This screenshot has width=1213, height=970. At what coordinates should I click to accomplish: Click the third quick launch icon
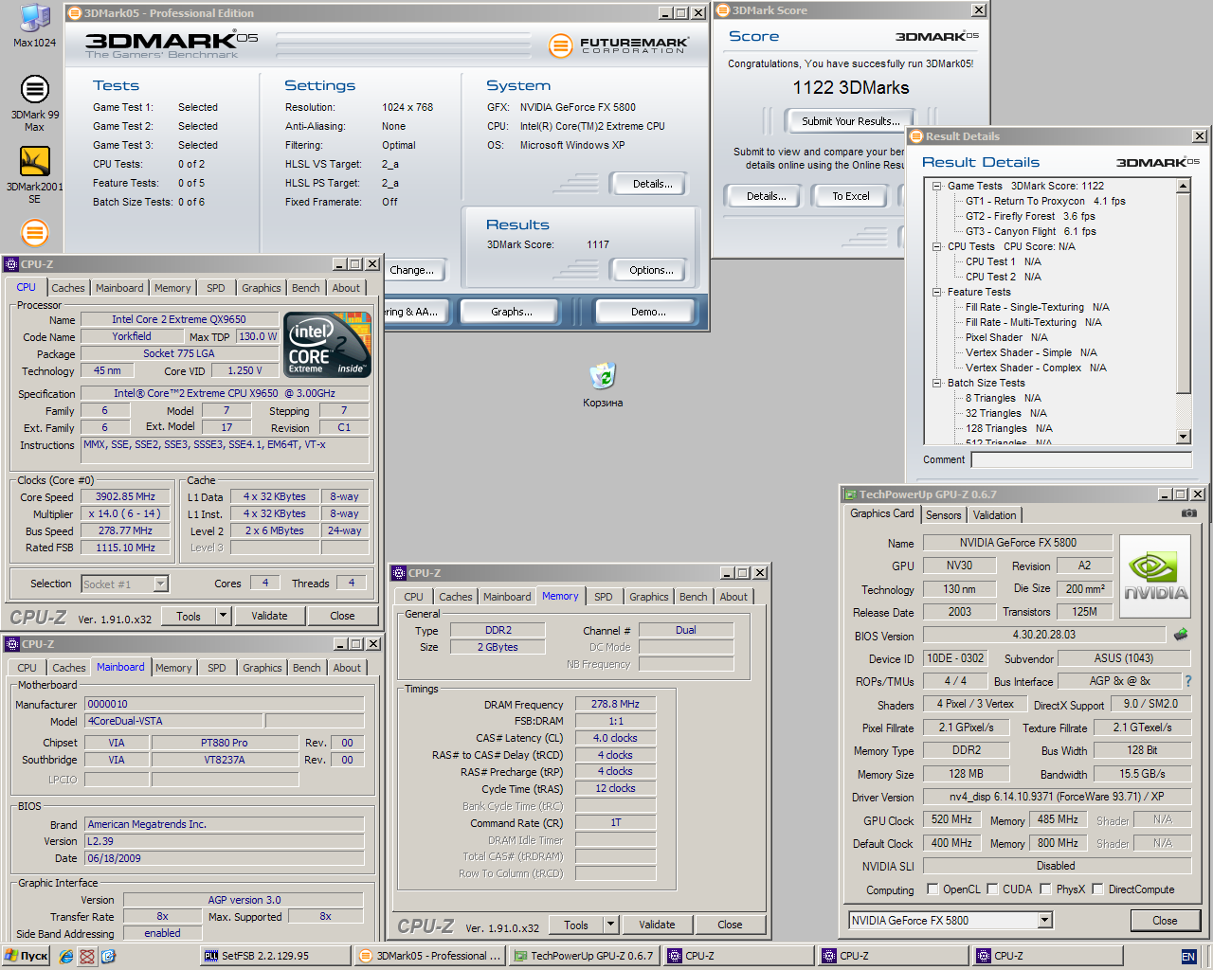coord(108,957)
